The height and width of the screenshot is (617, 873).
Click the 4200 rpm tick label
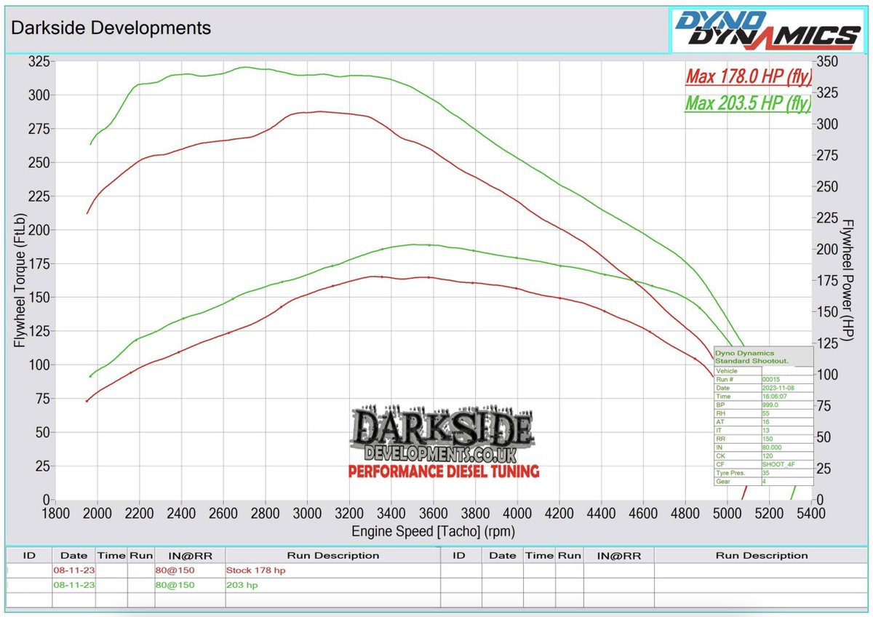(x=559, y=513)
